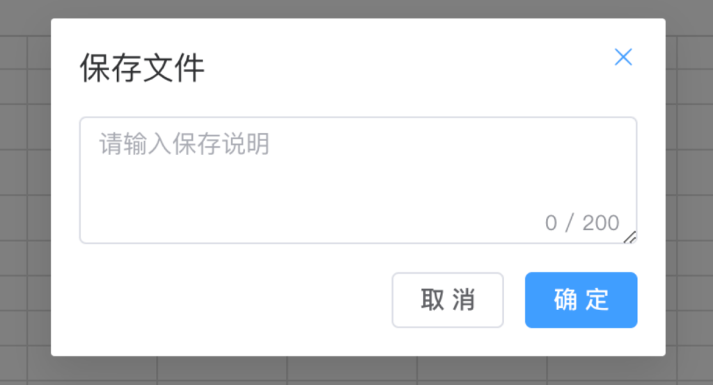Click the 确定 button to confirm saving
Image resolution: width=713 pixels, height=385 pixels.
(581, 300)
